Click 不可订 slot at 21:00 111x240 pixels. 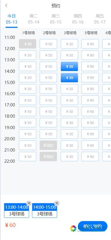[48, 157]
